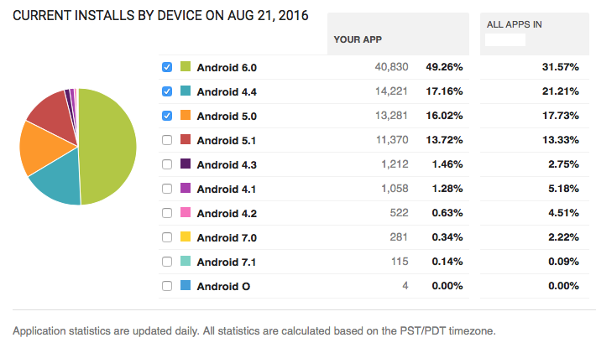This screenshot has width=596, height=348.
Task: Uncheck the Android 6.0 checkbox
Action: click(167, 67)
